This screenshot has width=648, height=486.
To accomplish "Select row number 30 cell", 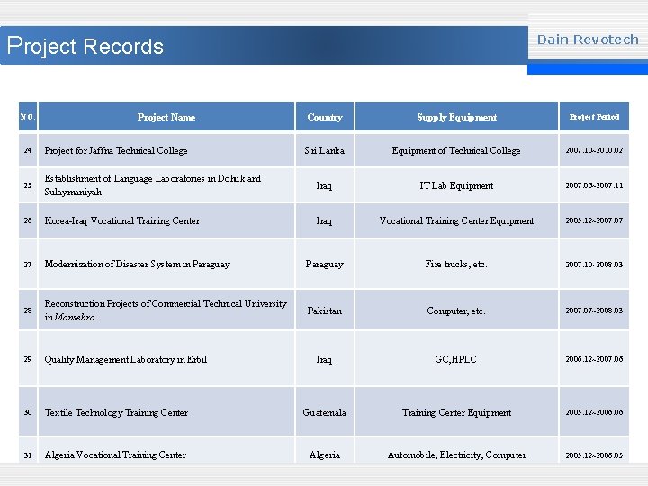I will pos(28,411).
